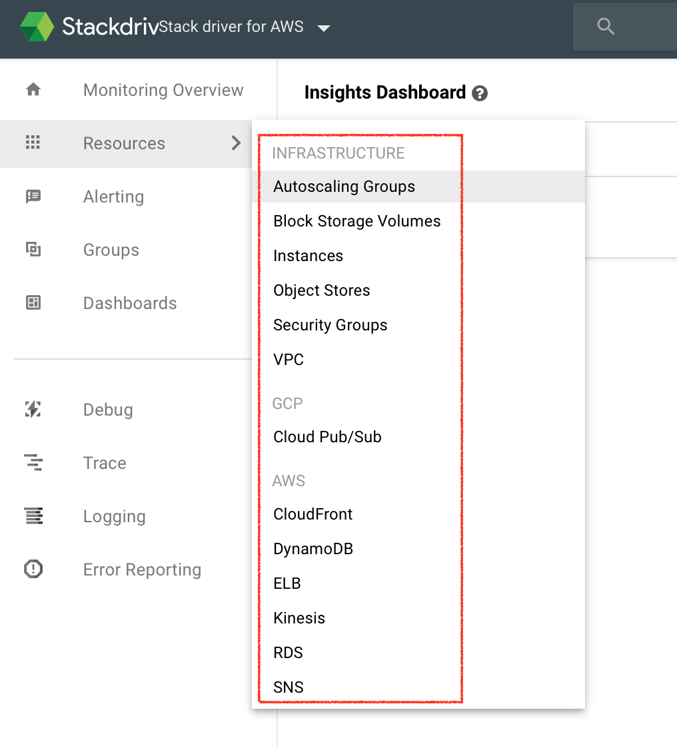
Task: Click the search magnifier in top bar
Action: tap(605, 26)
